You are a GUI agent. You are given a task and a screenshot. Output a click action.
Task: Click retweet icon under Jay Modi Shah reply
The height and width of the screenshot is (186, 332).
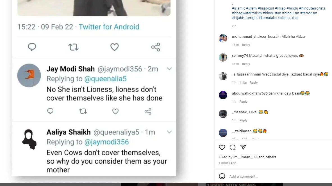pos(83,111)
